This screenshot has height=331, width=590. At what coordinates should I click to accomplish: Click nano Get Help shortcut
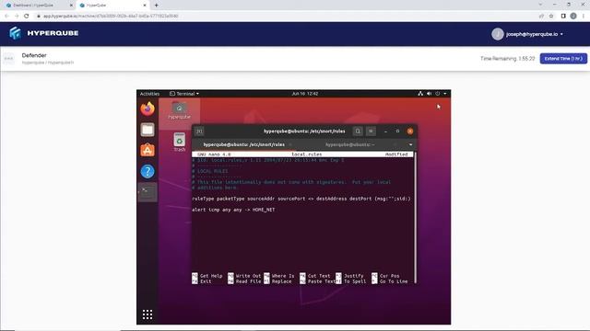tap(206, 276)
